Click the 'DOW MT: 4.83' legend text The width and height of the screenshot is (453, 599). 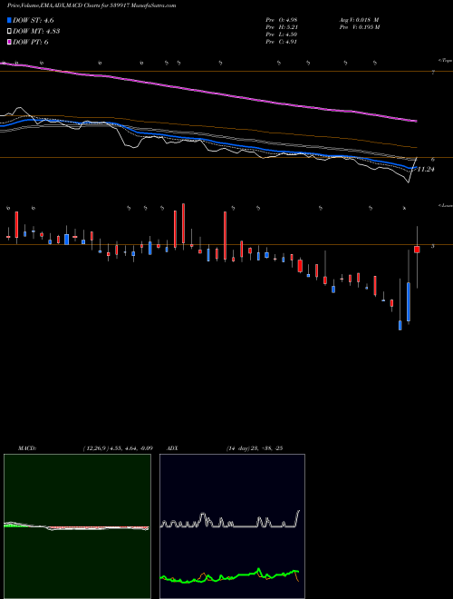point(36,32)
